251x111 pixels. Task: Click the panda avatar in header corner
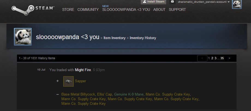pyautogui.click(x=237, y=4)
